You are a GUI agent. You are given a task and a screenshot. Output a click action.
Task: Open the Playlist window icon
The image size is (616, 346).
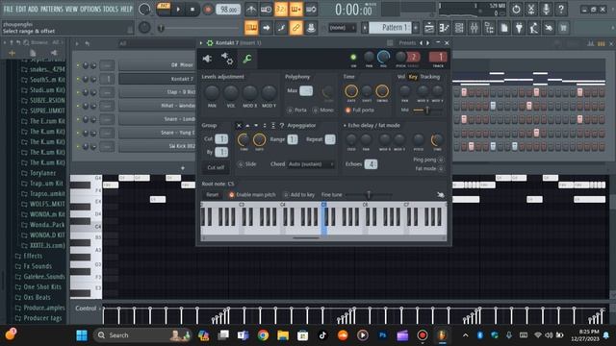429,28
